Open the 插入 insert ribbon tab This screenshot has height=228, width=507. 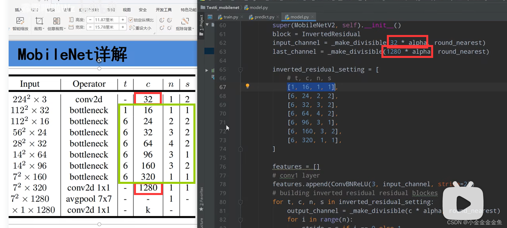click(x=18, y=10)
